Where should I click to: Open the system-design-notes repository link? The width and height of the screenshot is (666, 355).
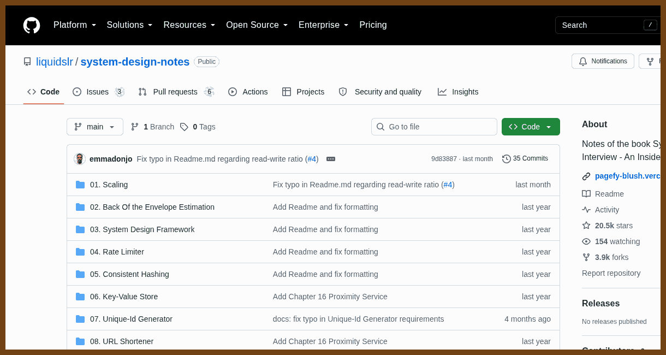[x=135, y=62]
